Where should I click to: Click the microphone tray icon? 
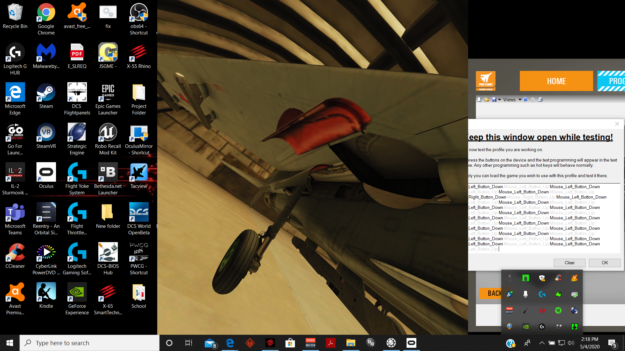pos(525,294)
